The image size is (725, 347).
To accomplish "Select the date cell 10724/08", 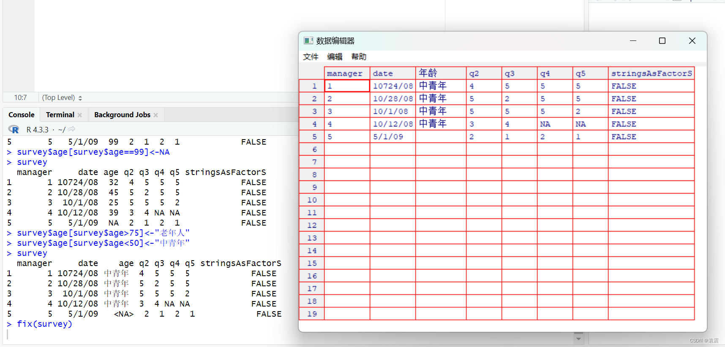I will [392, 86].
